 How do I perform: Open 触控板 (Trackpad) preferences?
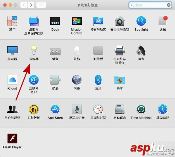(x=98, y=51)
